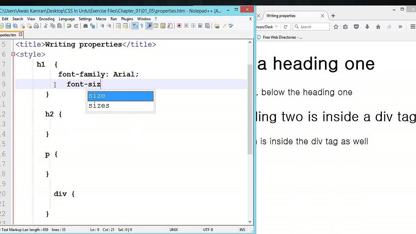Open the Window menu

click(x=144, y=19)
